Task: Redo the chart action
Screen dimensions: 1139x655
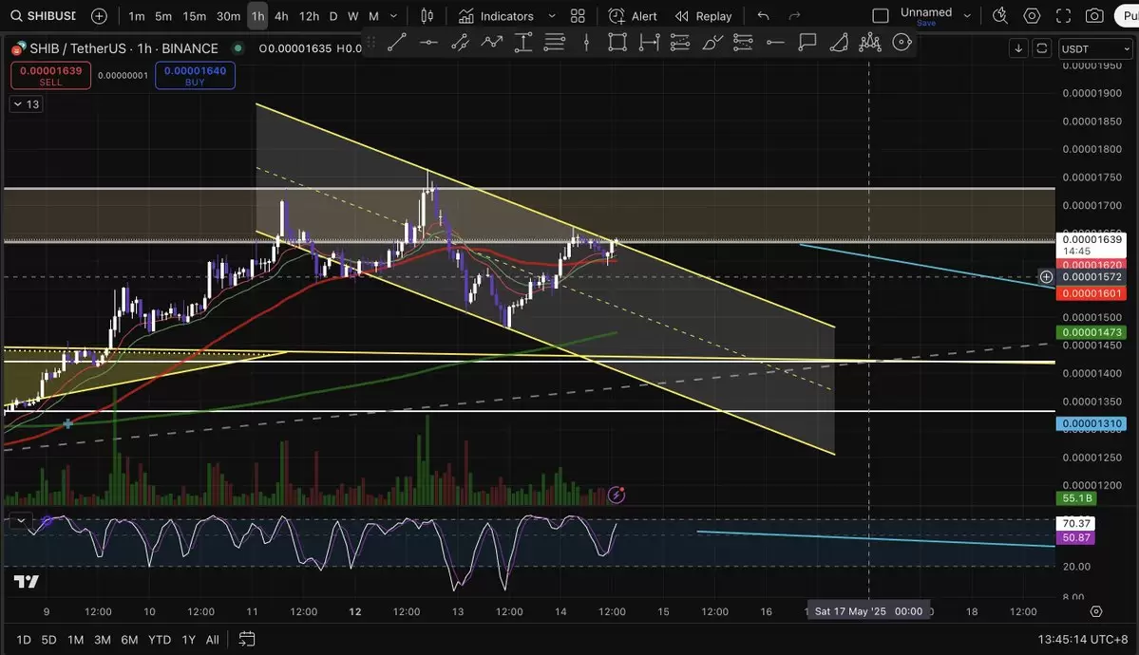Action: coord(795,16)
